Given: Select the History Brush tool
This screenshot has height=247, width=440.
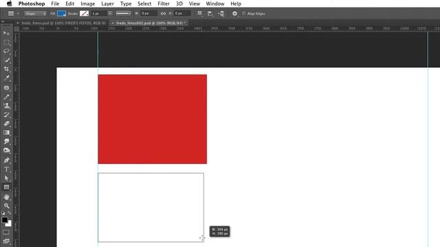Looking at the screenshot, I should coord(6,115).
